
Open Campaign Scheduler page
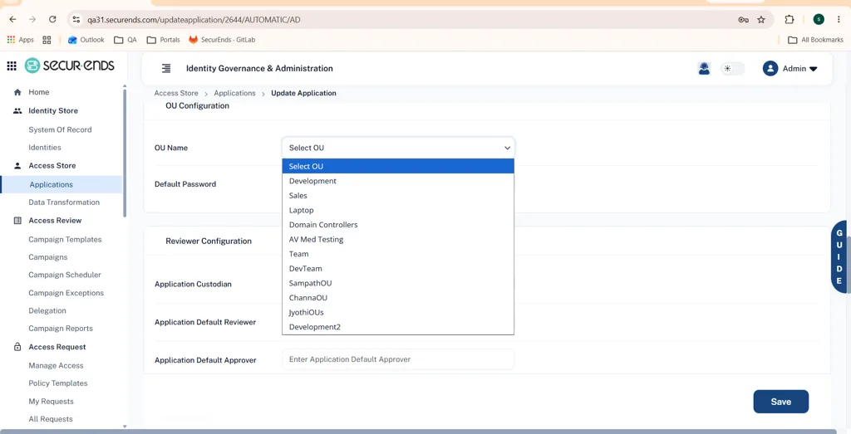65,275
